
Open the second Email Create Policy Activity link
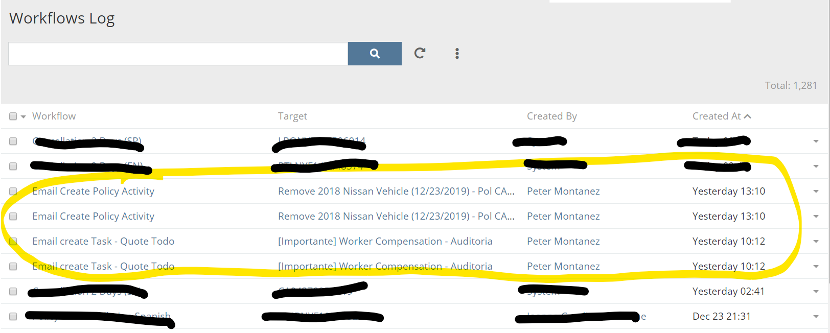click(x=93, y=217)
